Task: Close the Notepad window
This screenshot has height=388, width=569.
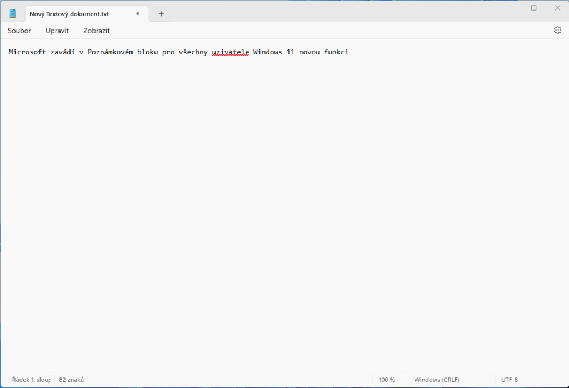Action: pos(557,8)
